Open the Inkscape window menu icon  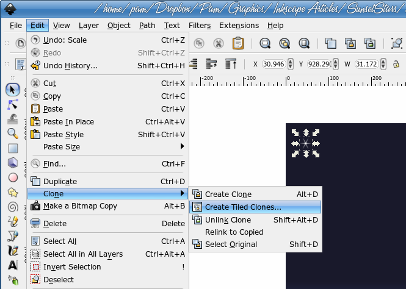point(10,9)
